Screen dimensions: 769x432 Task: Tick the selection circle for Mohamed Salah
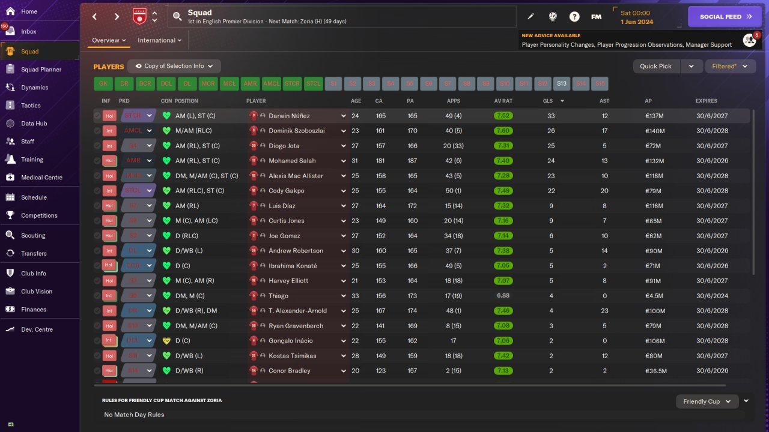(x=97, y=161)
